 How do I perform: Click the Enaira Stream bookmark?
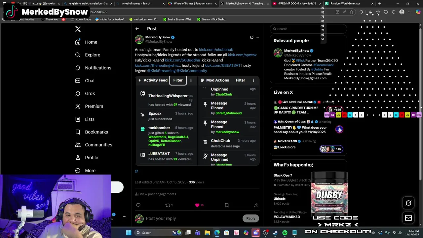tap(178, 19)
